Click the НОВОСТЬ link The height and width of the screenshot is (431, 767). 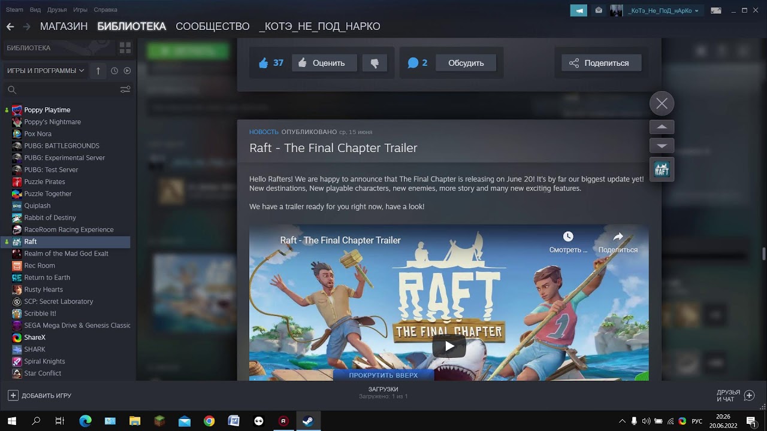[264, 132]
